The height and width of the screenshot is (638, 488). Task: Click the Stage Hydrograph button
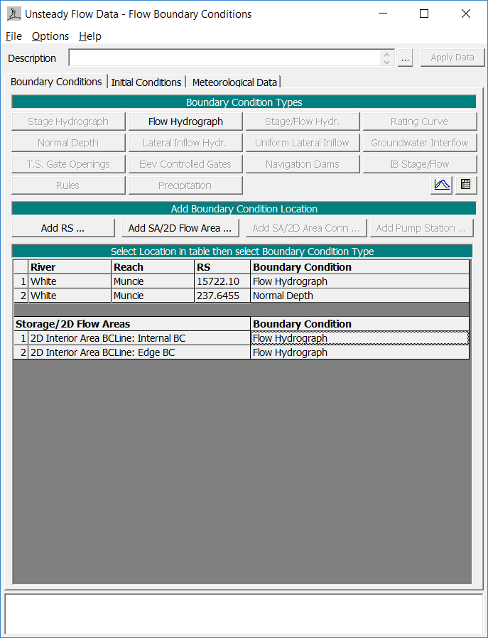click(68, 121)
